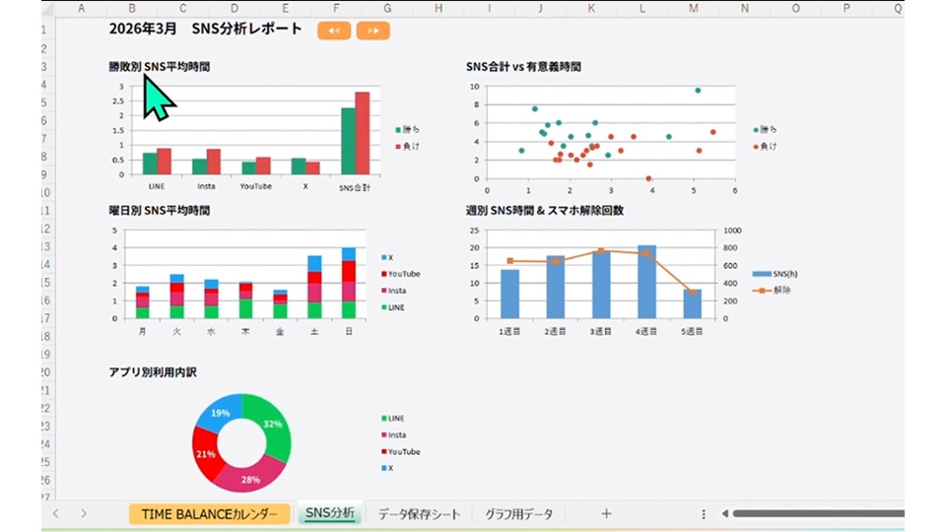Click the orange previous month rewind button
Image resolution: width=946 pixels, height=532 pixels.
pos(334,31)
